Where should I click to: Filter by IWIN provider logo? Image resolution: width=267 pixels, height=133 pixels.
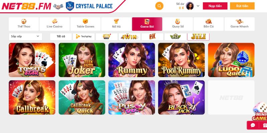pos(129,37)
